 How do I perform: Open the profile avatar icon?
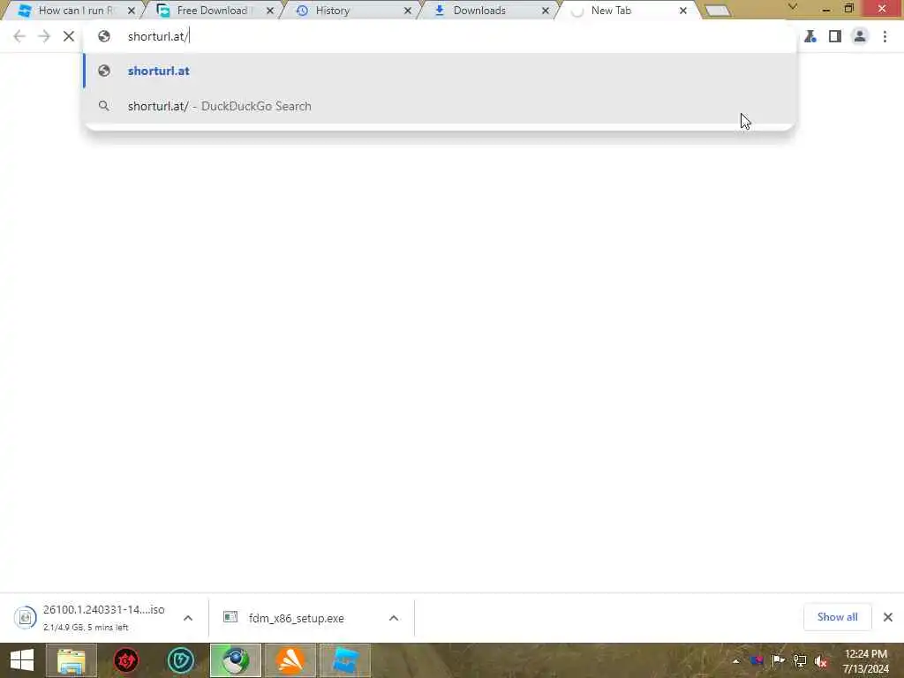point(860,36)
